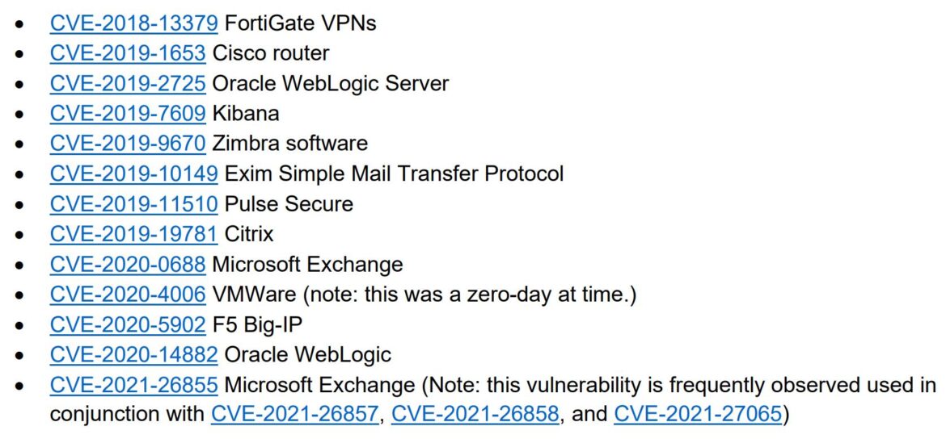This screenshot has width=946, height=443.
Task: Click the 'Exim Simple Mail Transfer Protocol' text
Action: tap(394, 173)
